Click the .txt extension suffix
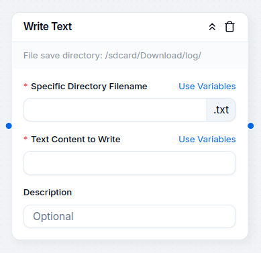Screen dimensions: 261x253 (x=221, y=110)
